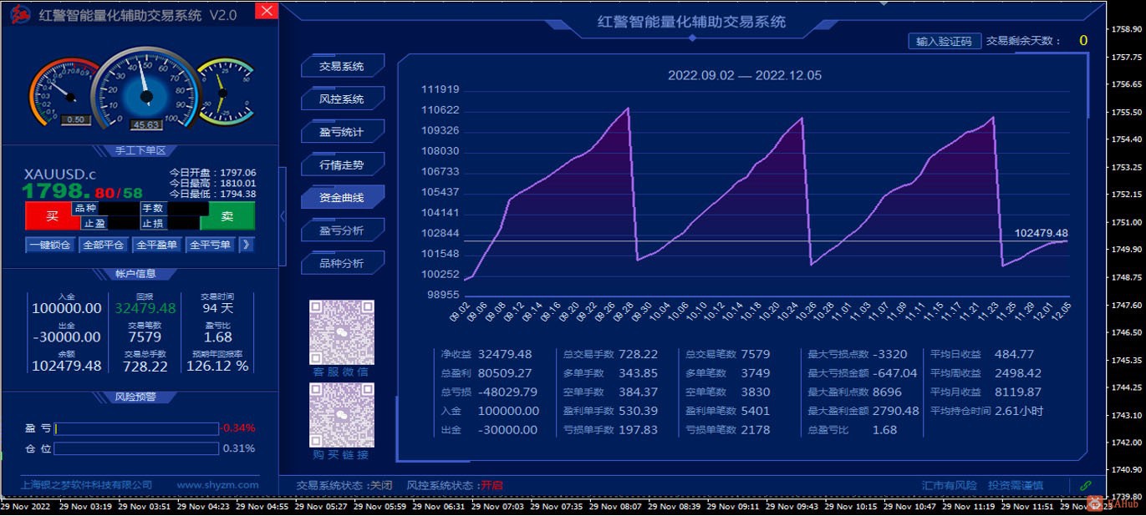This screenshot has height=516, width=1146.
Task: Click the 0.50 gauge reading box
Action: pyautogui.click(x=76, y=120)
